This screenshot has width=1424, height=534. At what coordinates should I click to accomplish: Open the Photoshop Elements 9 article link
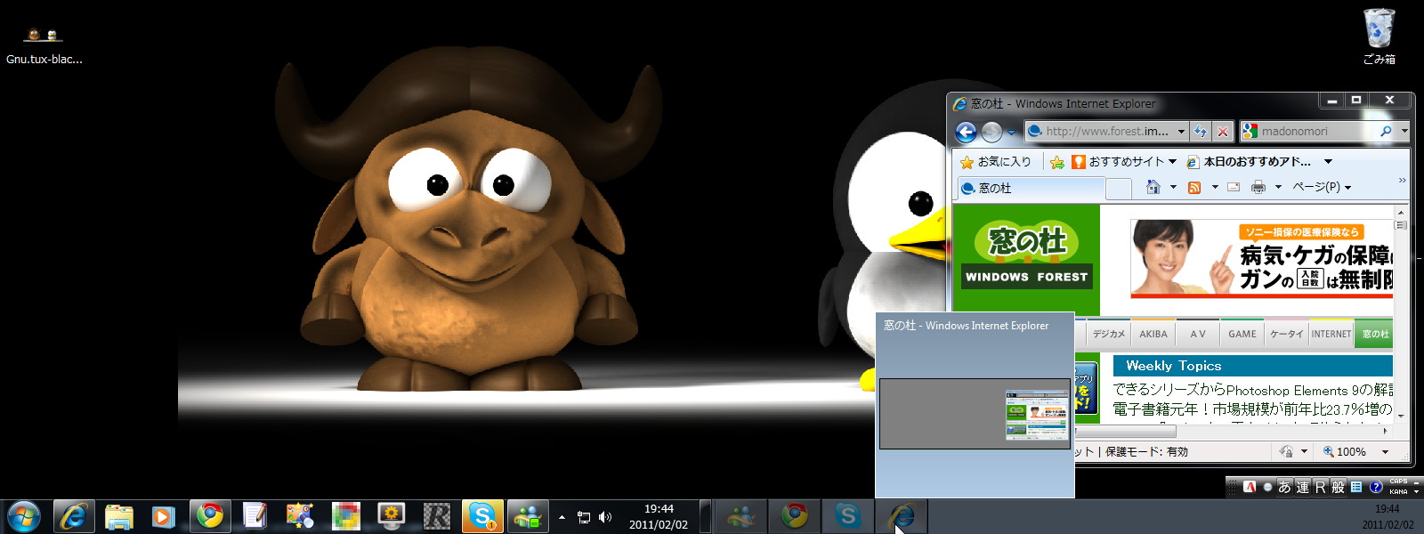(1253, 390)
